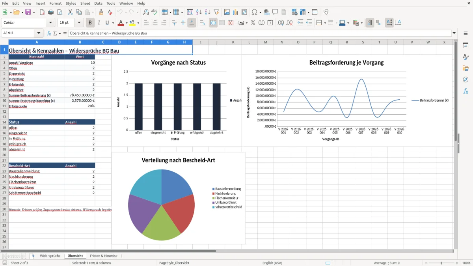This screenshot has height=266, width=473.
Task: Click the Sort icon
Action: coord(190,12)
